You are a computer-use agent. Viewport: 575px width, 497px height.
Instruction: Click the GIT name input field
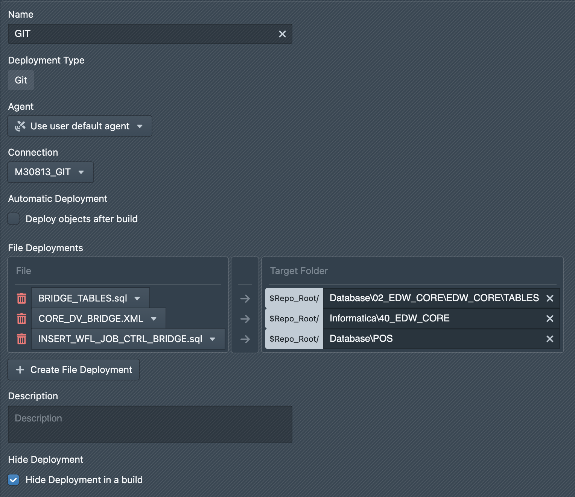[143, 34]
